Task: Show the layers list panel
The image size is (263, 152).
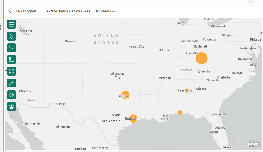Action: point(11,60)
